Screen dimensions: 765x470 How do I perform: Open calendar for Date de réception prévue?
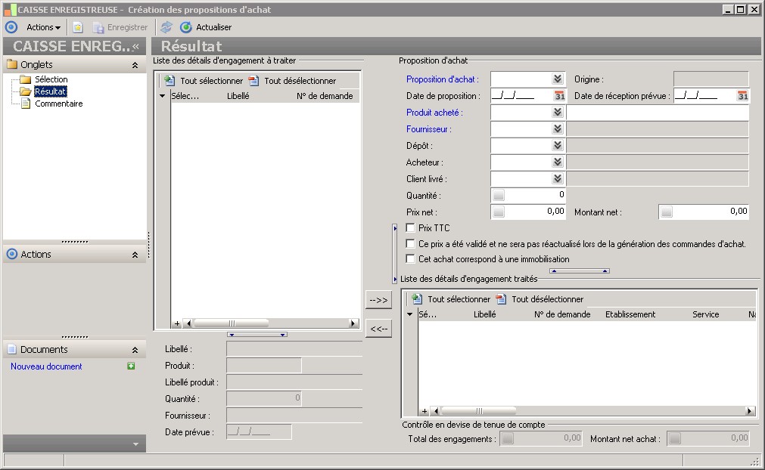(x=742, y=96)
